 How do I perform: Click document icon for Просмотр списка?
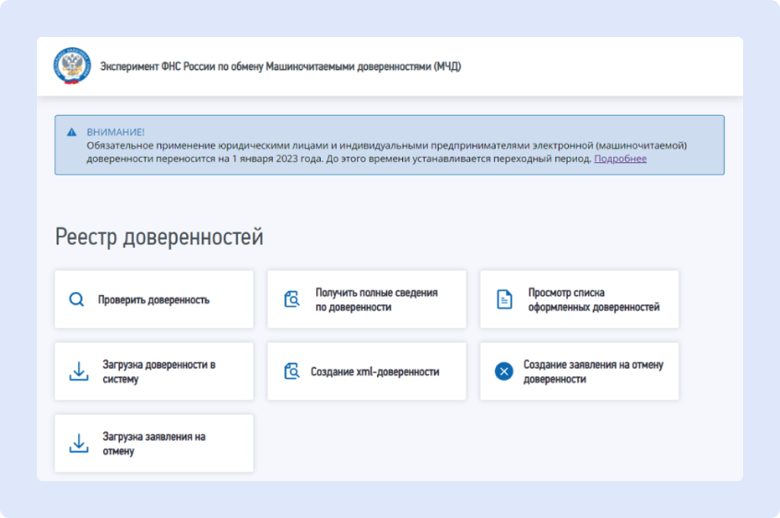pos(504,300)
